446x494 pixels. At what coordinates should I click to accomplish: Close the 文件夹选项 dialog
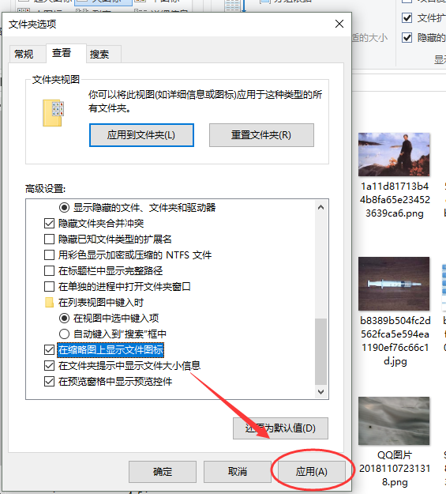click(339, 24)
